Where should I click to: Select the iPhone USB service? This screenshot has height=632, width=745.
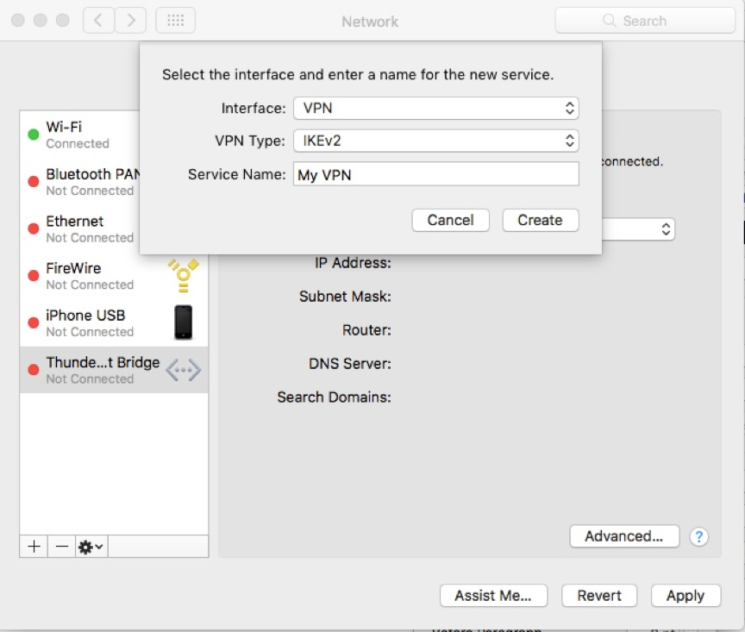point(114,322)
